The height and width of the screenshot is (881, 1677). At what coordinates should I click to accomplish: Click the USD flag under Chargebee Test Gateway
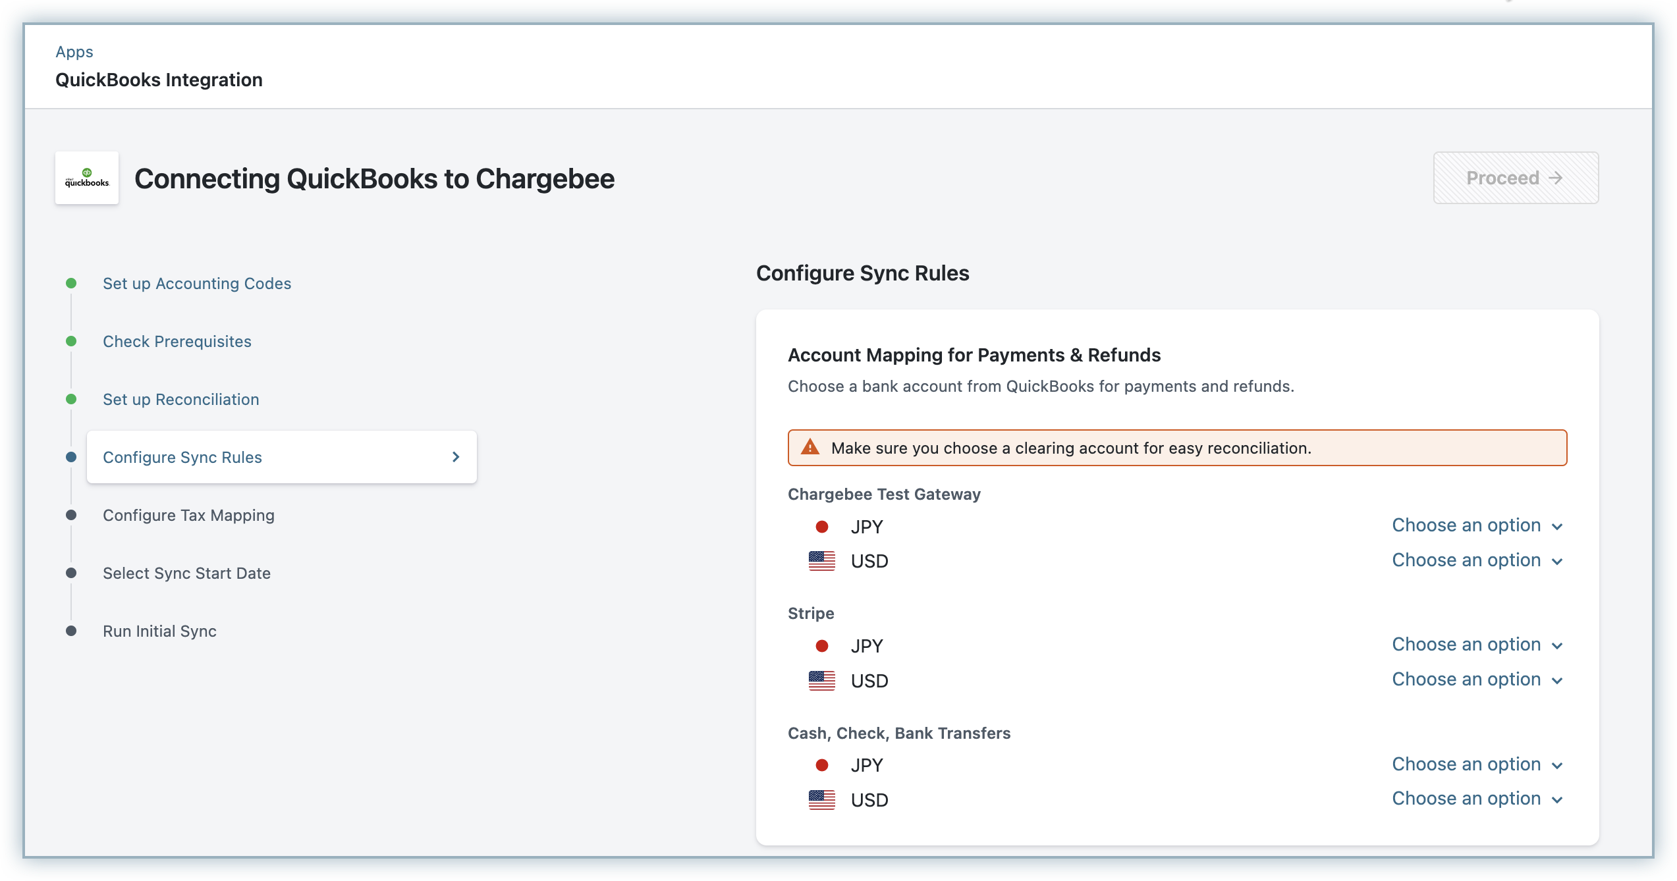pyautogui.click(x=821, y=561)
